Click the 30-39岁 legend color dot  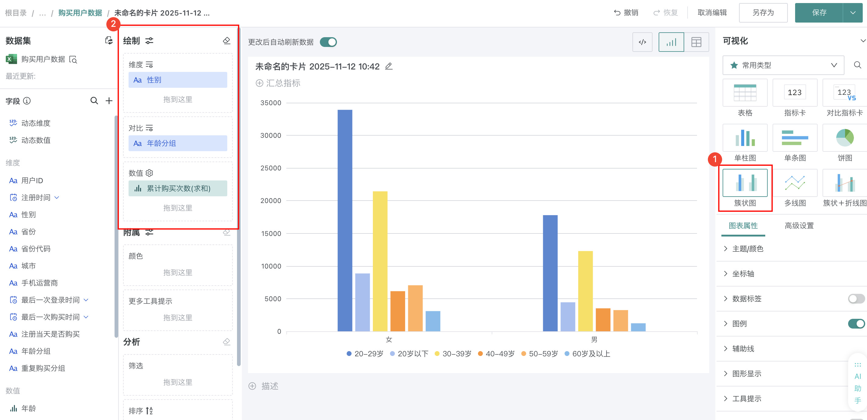[437, 354]
